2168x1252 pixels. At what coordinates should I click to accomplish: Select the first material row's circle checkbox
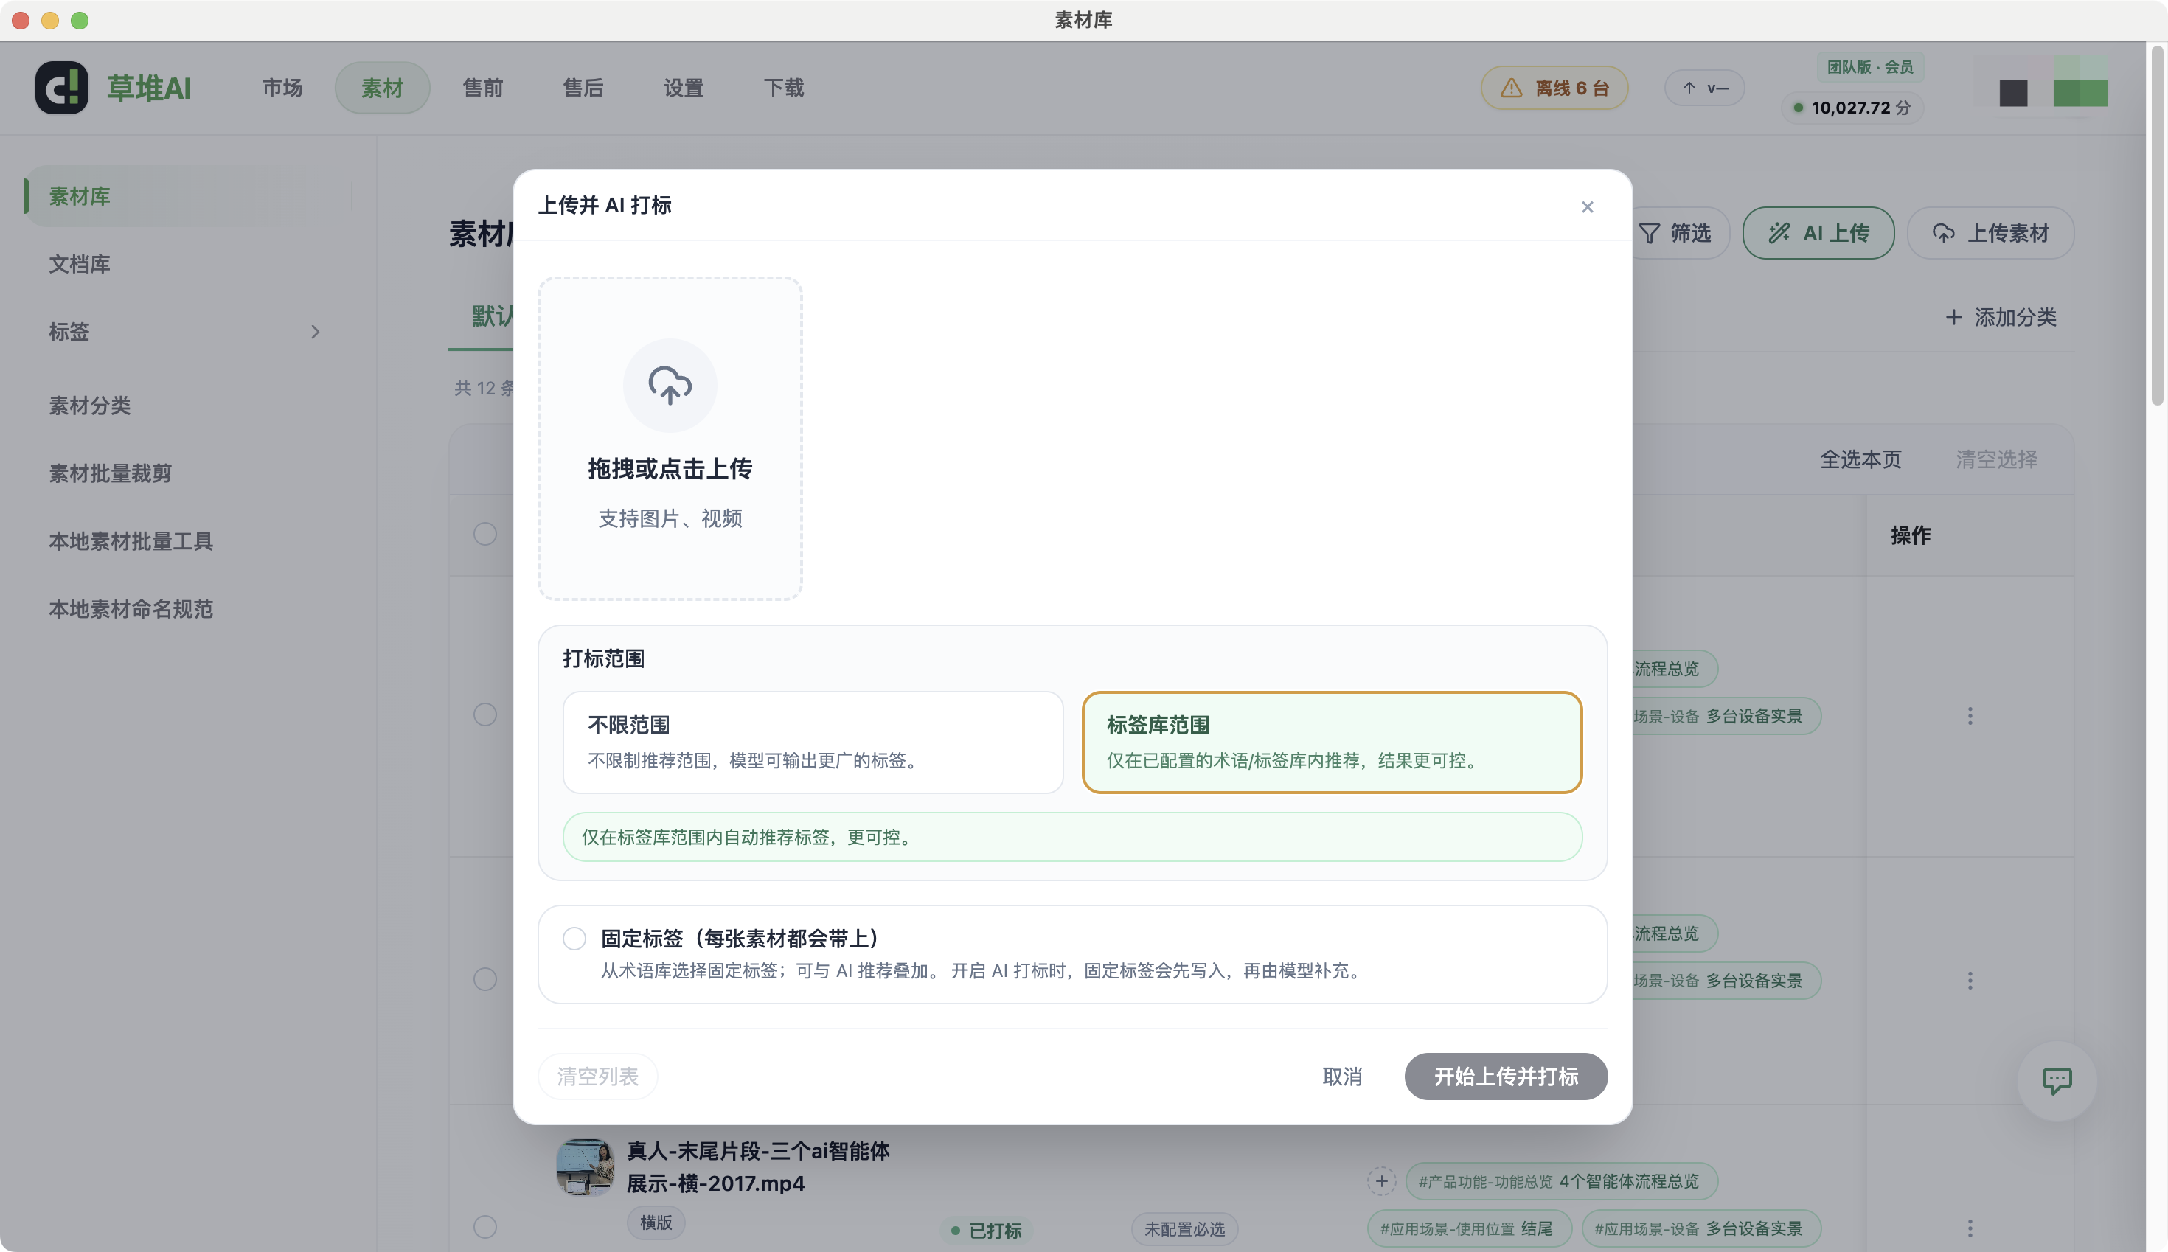tap(485, 714)
